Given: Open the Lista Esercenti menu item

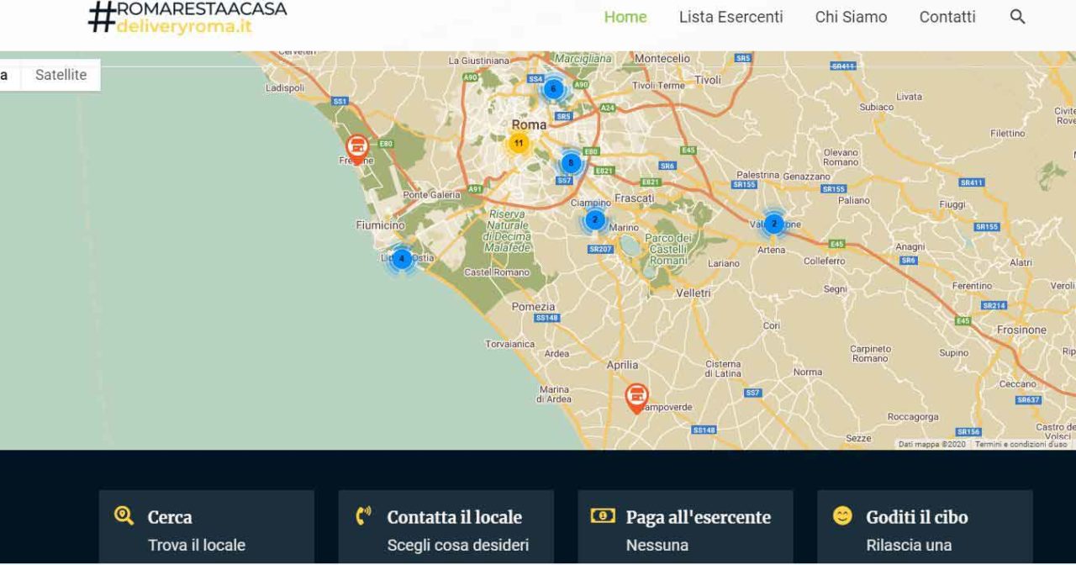Looking at the screenshot, I should [x=731, y=17].
